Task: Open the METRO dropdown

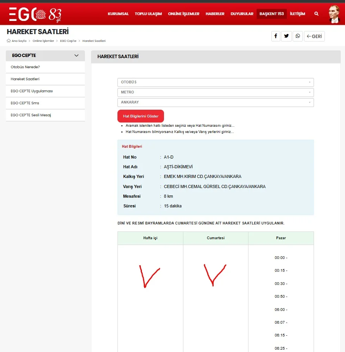Action: tap(216, 92)
